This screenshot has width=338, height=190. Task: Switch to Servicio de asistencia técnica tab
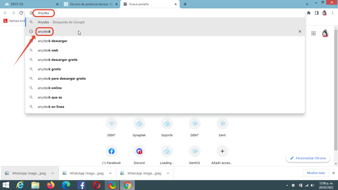pyautogui.click(x=91, y=4)
